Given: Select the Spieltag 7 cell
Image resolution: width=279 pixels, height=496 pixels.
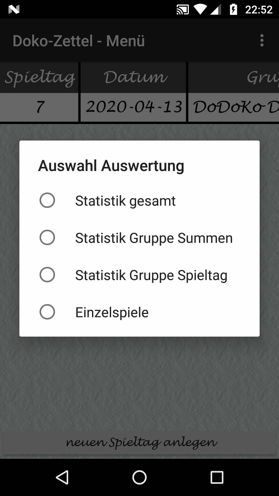Looking at the screenshot, I should 39,107.
